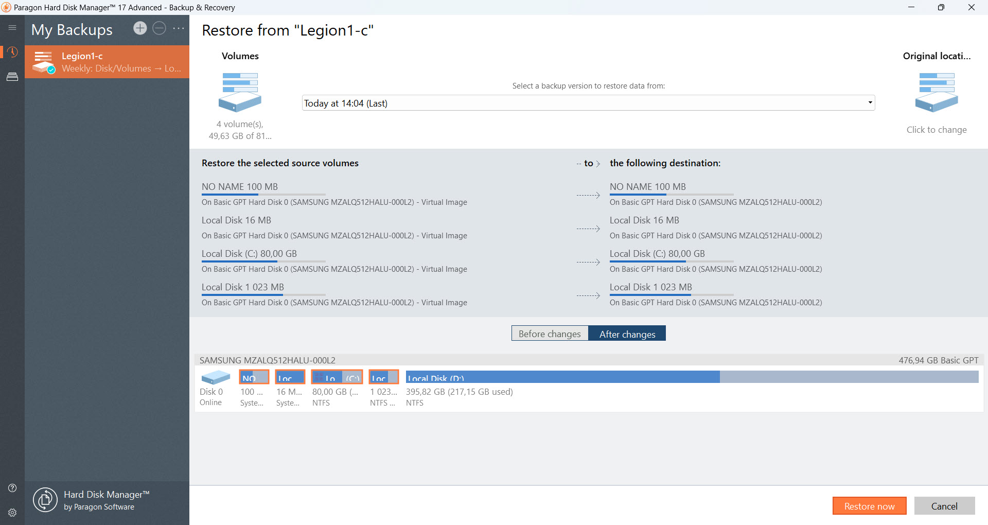Click the 'SAMSUNG MZALQ512HALU-000L2' disk header
The image size is (988, 525).
click(268, 360)
